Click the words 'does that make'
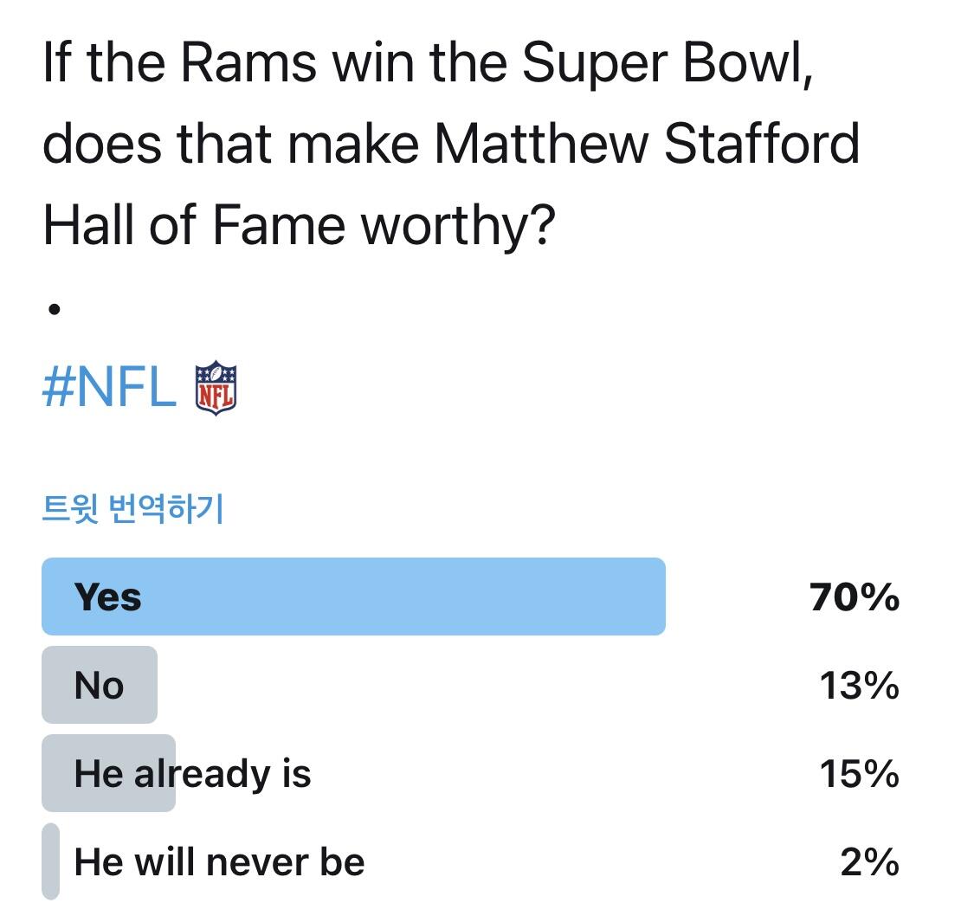 pyautogui.click(x=230, y=144)
